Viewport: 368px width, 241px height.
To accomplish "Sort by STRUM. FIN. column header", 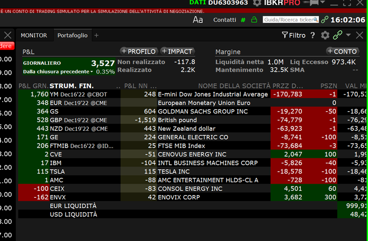I will [x=71, y=86].
